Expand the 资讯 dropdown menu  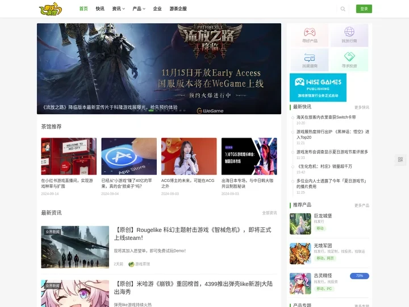[x=118, y=9]
